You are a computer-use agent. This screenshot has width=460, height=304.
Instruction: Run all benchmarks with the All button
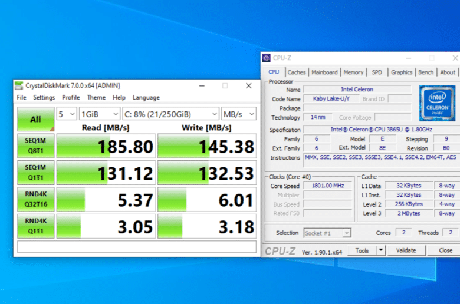click(36, 119)
